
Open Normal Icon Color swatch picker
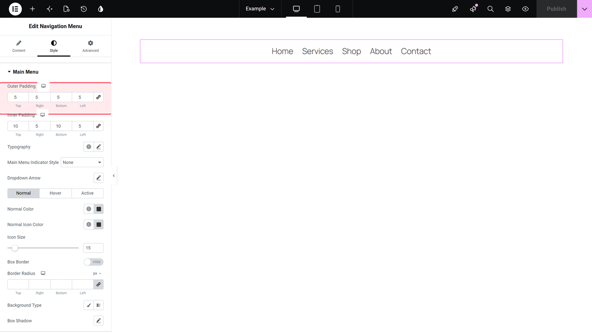tap(99, 224)
